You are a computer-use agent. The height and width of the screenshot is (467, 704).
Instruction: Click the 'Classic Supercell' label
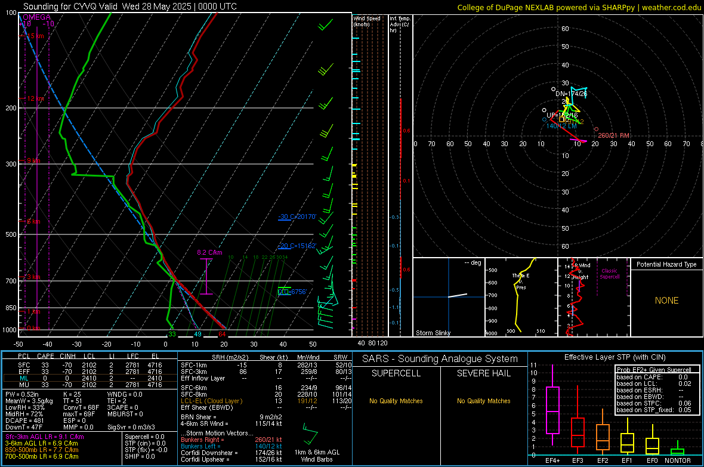609,274
